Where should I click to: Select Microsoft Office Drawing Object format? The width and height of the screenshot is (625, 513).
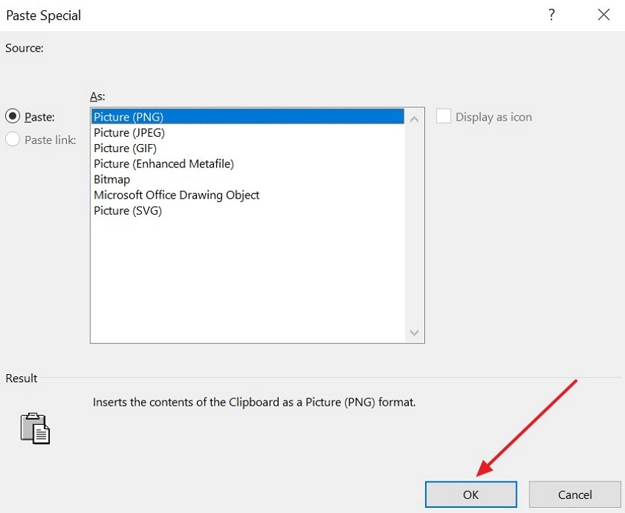[176, 195]
